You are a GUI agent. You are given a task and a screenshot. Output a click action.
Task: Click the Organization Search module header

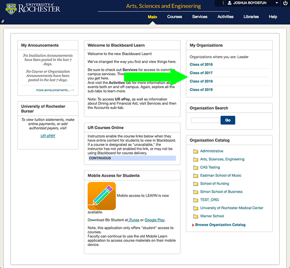pyautogui.click(x=229, y=108)
